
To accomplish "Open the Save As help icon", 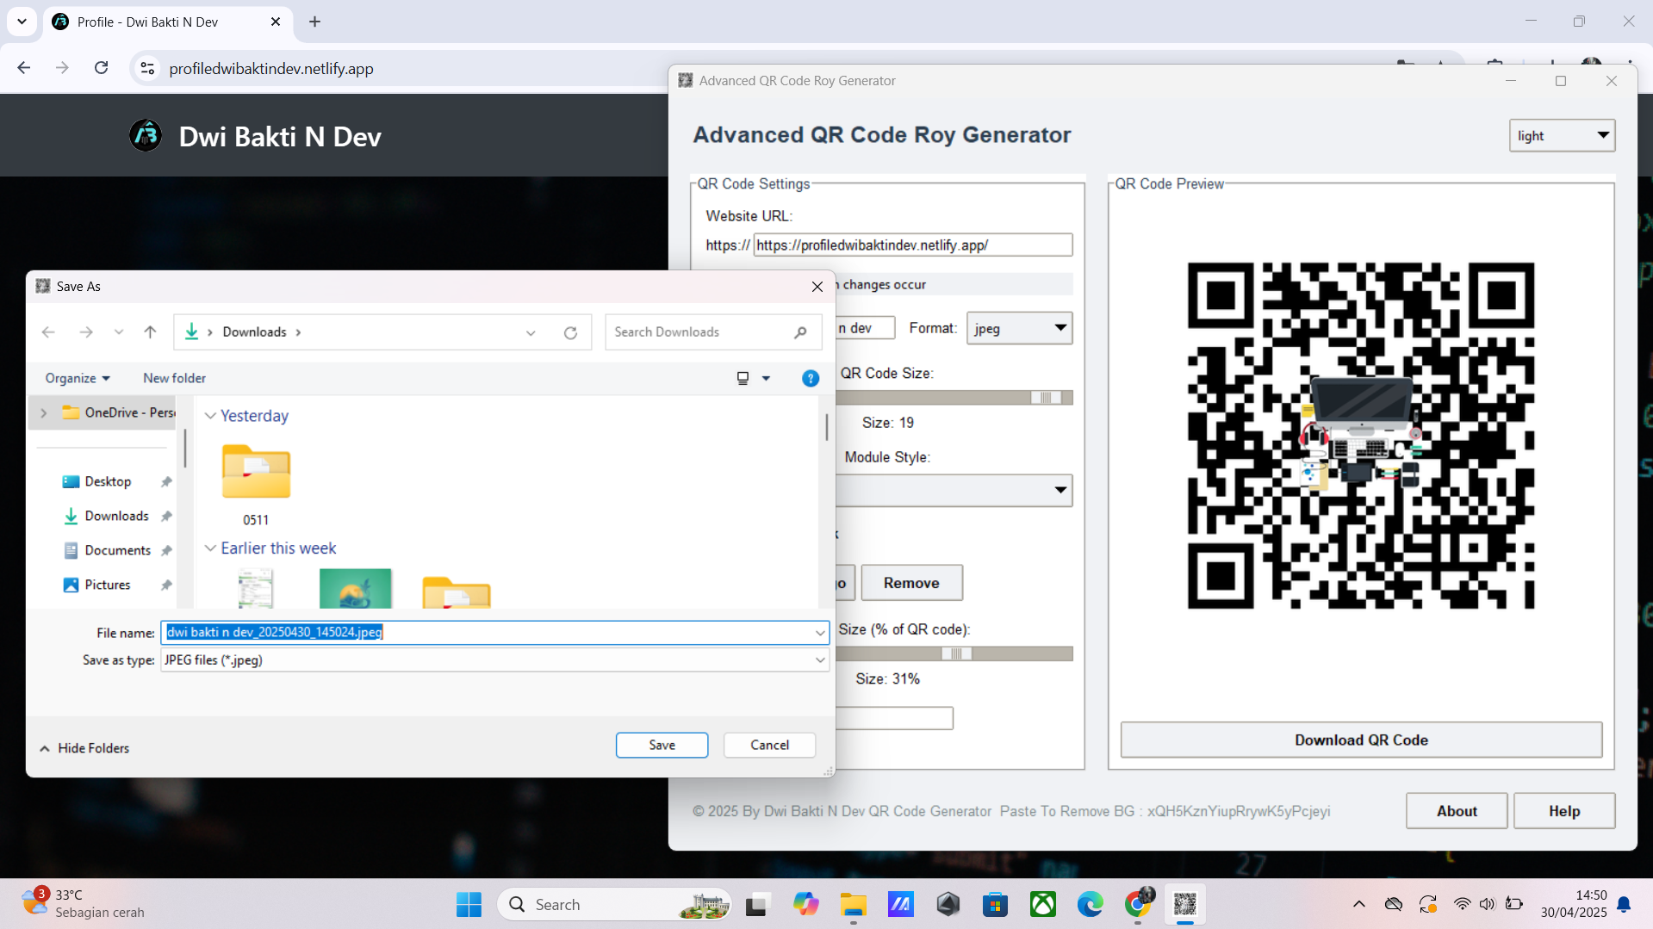I will [811, 378].
